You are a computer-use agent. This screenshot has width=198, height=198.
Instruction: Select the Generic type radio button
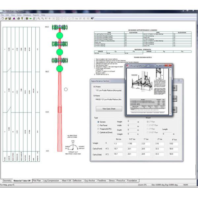coord(98,122)
